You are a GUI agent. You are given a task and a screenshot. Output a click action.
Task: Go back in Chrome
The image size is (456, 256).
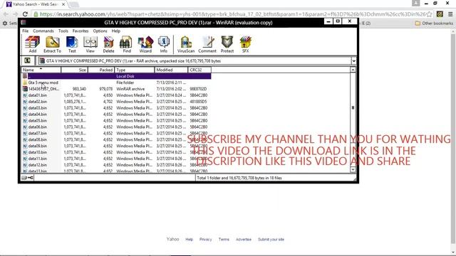(x=6, y=14)
